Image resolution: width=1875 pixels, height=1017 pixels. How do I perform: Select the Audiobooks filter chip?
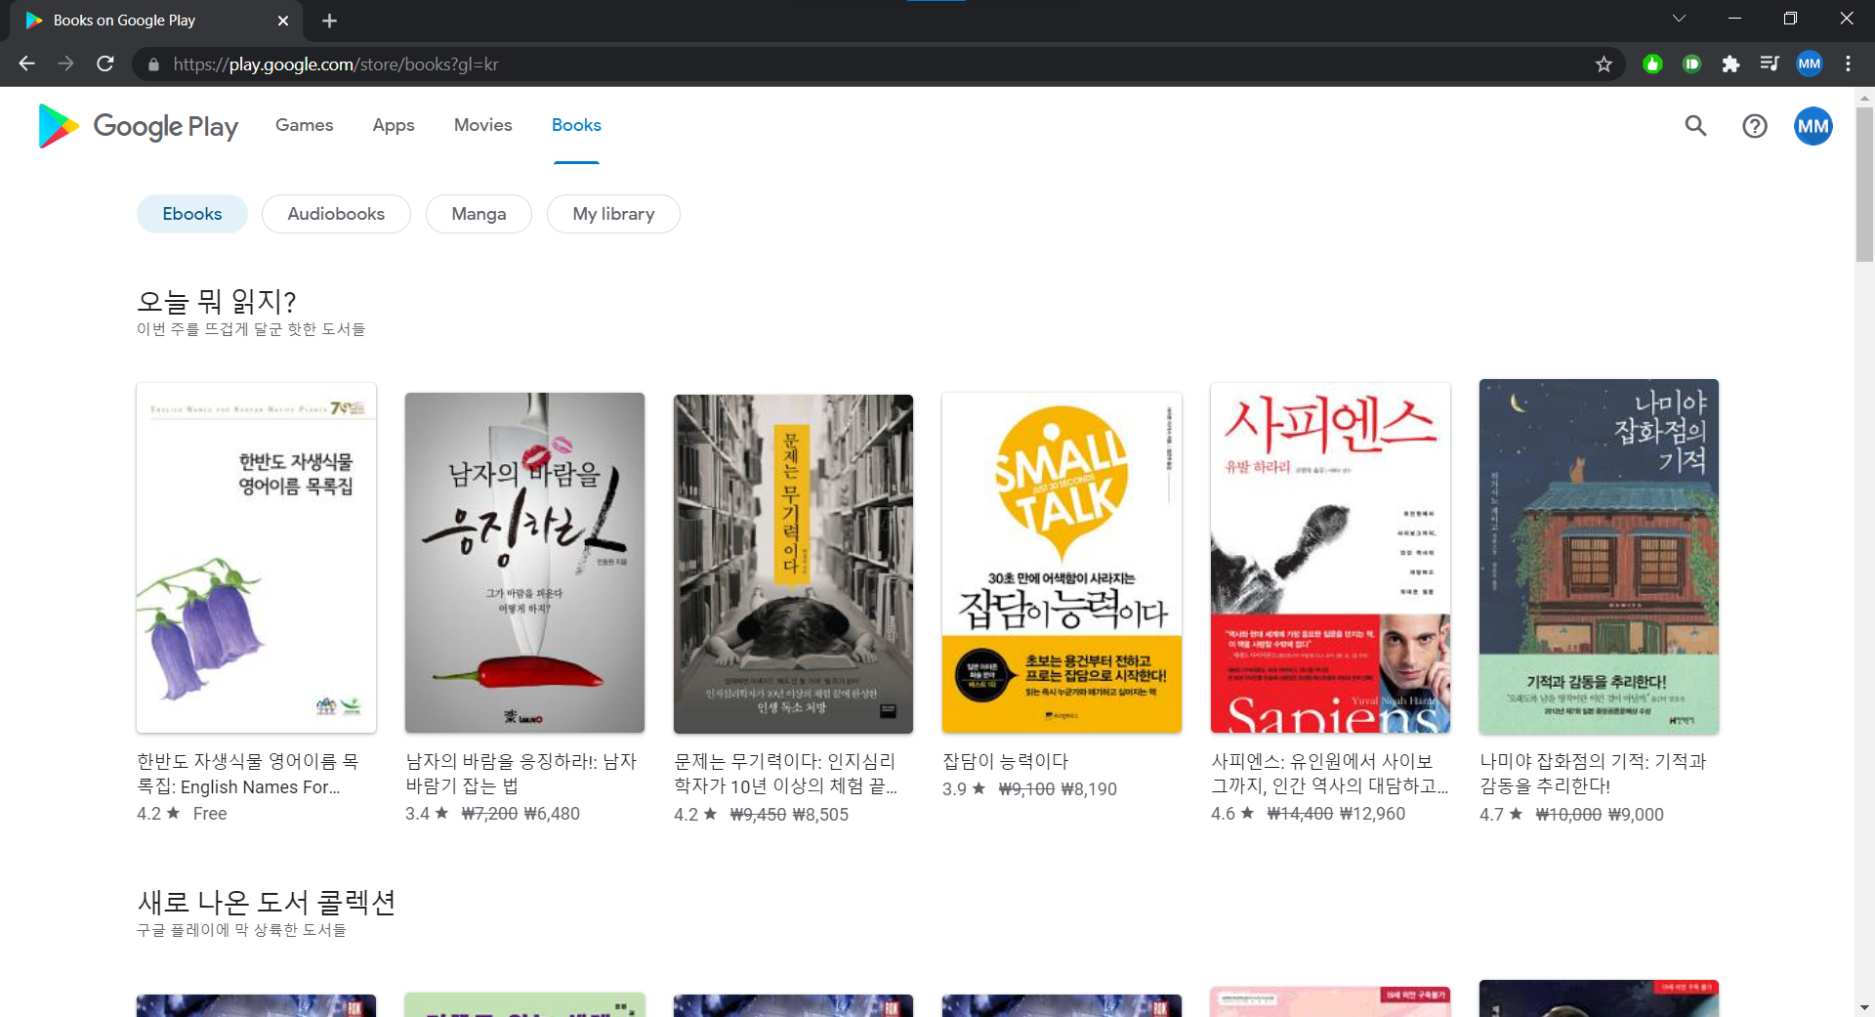pyautogui.click(x=336, y=214)
